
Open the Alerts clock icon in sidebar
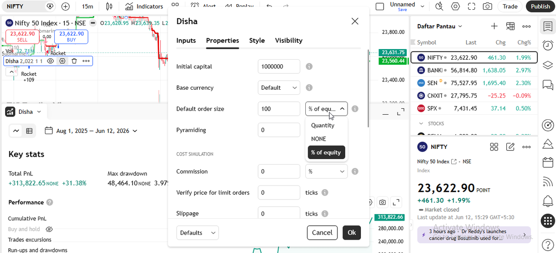[548, 45]
